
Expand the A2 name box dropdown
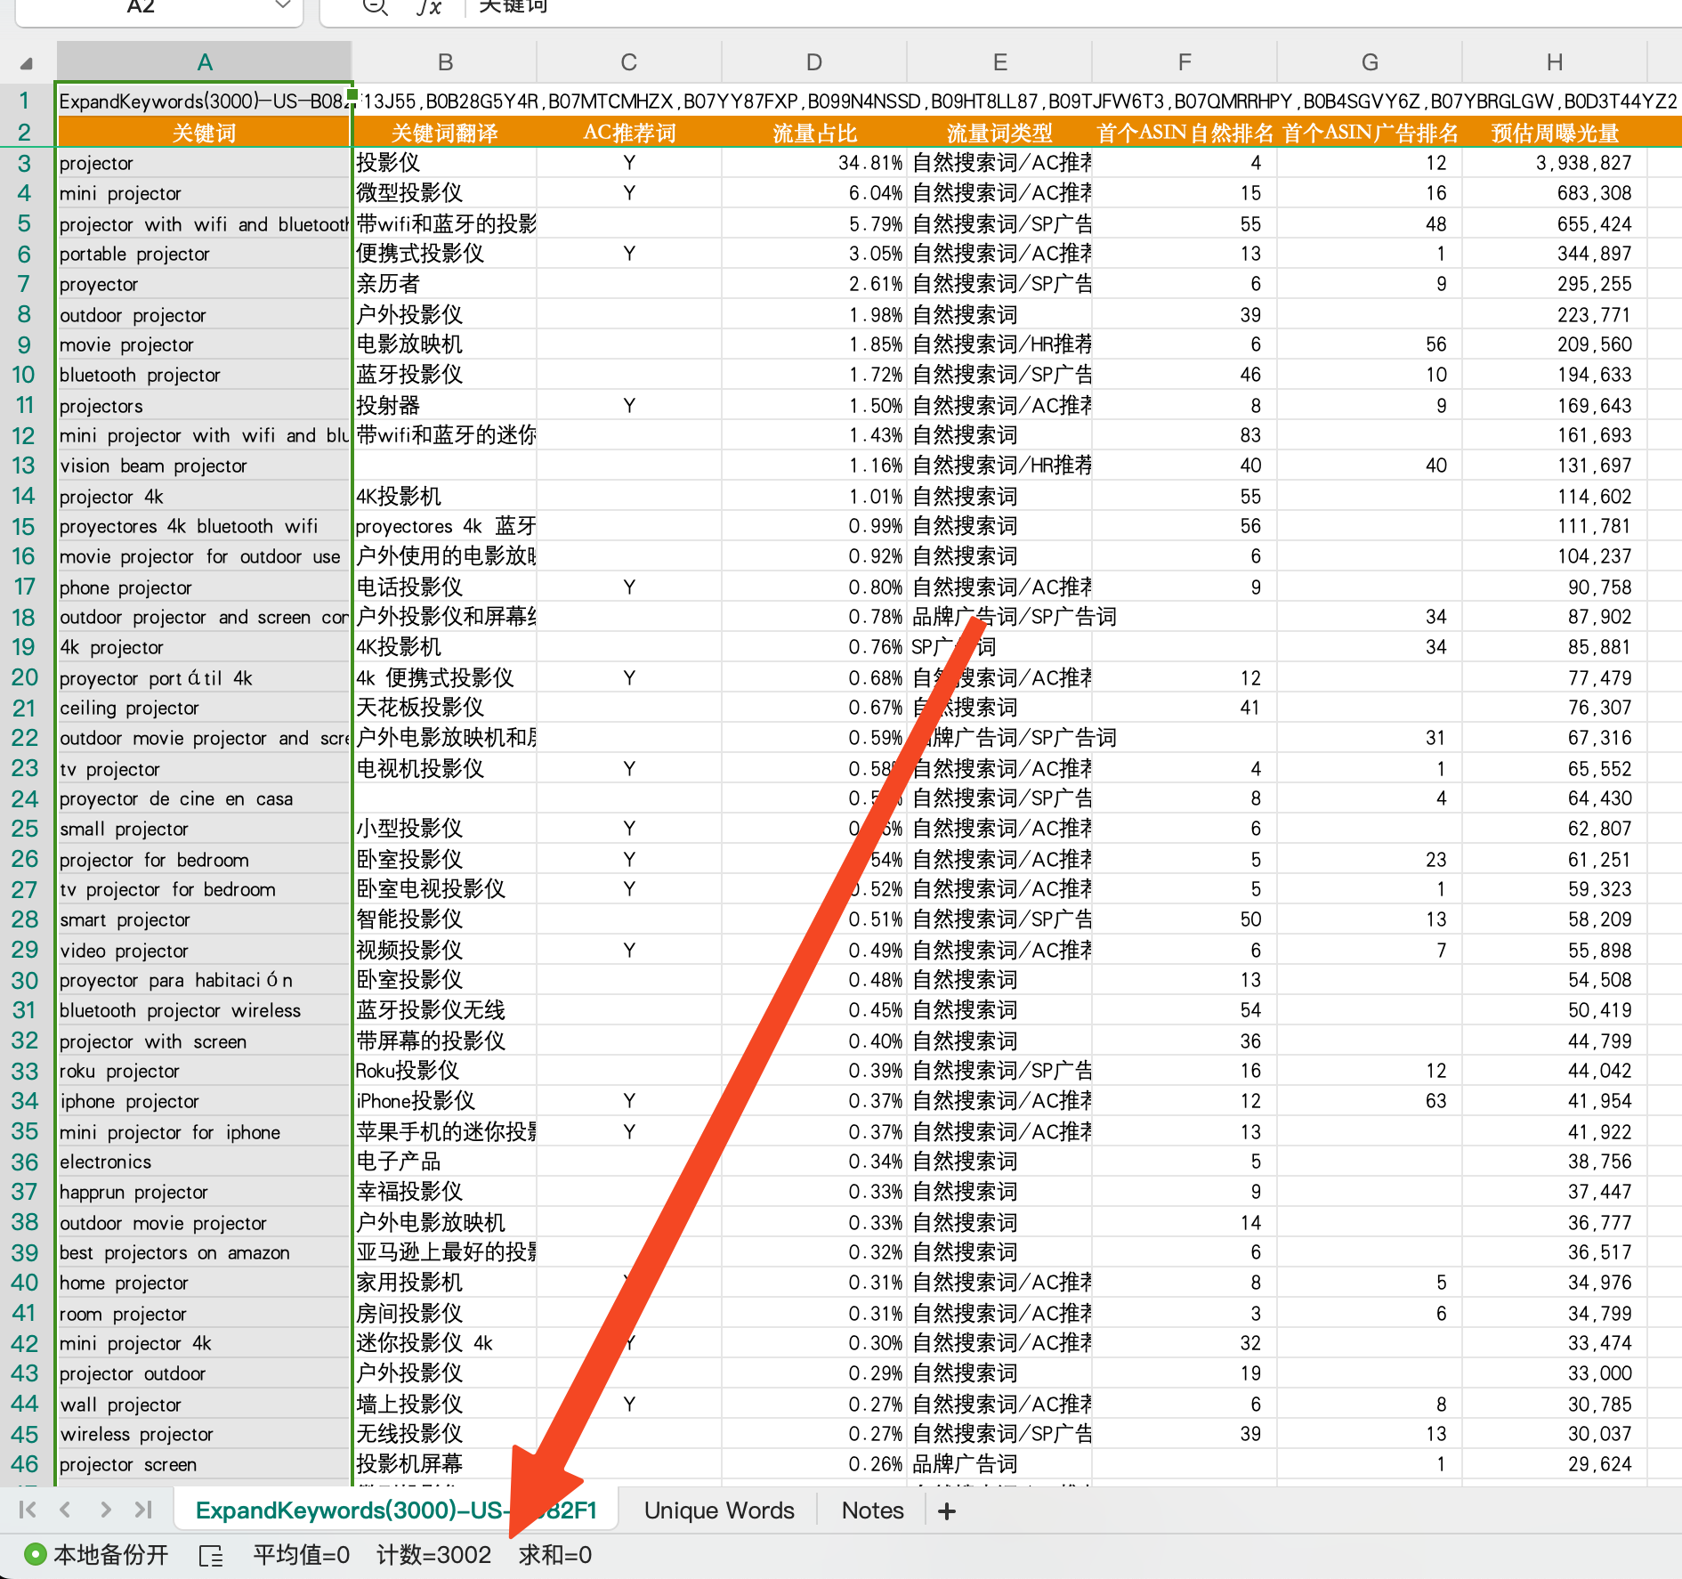click(283, 5)
